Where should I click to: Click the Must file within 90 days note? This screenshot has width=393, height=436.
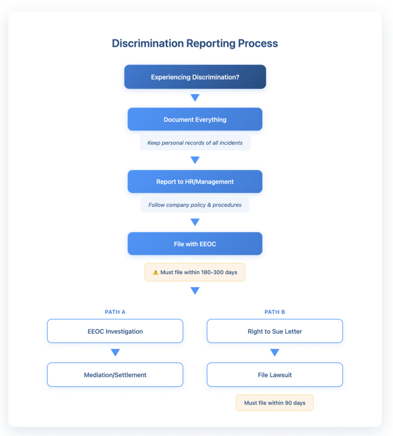coord(275,403)
